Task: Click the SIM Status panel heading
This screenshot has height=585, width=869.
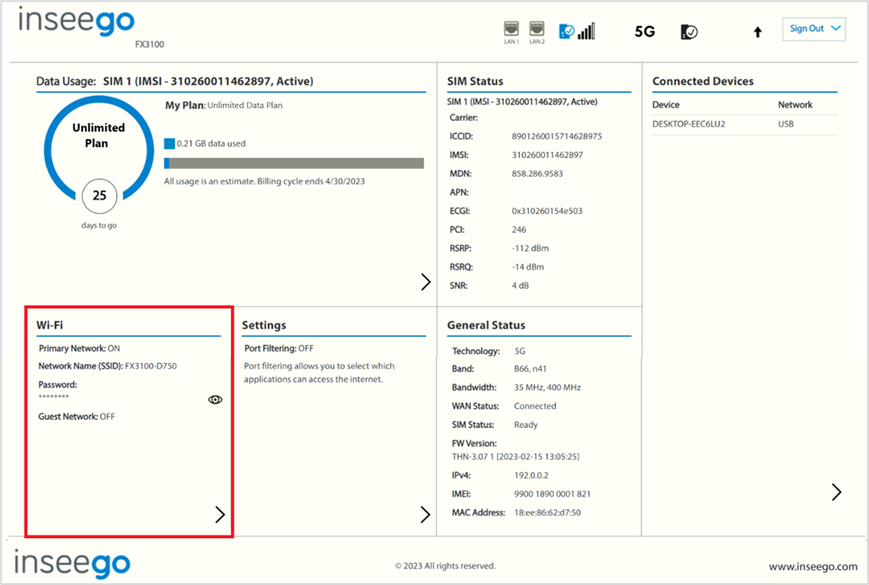Action: point(475,81)
